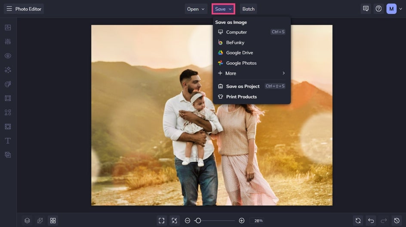This screenshot has height=227, width=406.
Task: Save image to Google Photos
Action: 252,63
